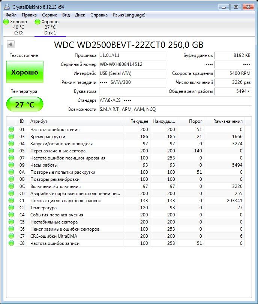This screenshot has height=304, width=258.
Task: Click status icon of attribute C0 emergency parking
Action: pyautogui.click(x=11, y=193)
